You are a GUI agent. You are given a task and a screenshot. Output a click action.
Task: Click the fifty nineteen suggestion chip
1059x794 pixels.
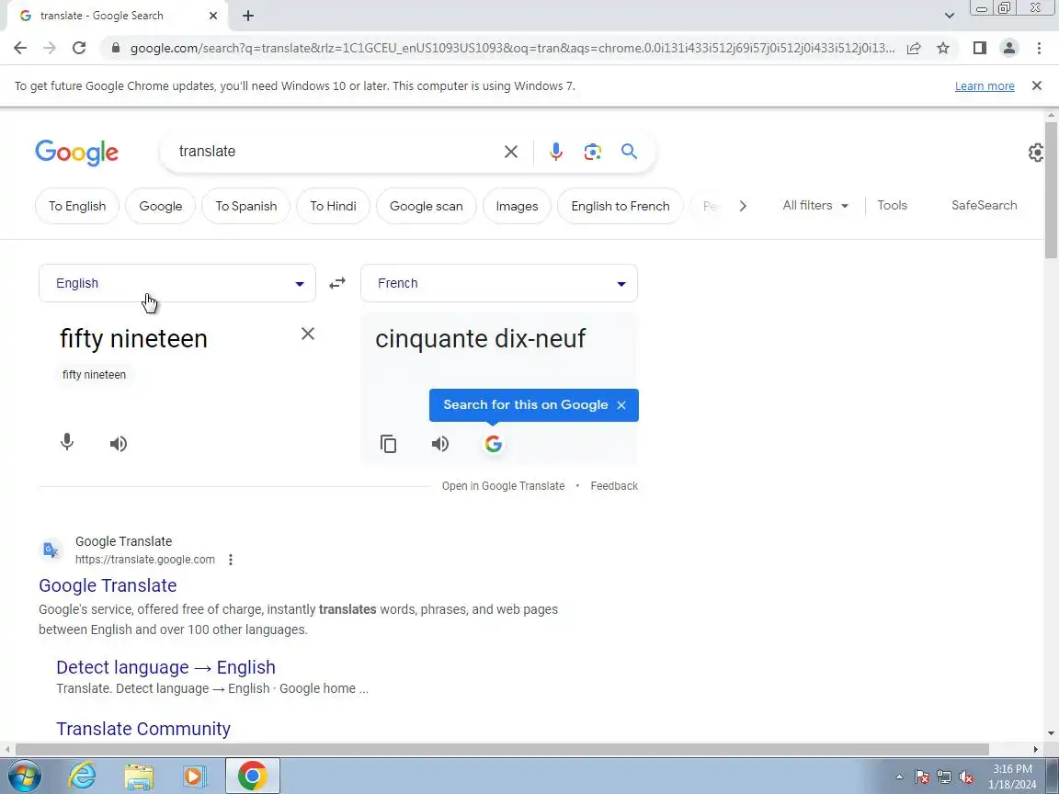coord(94,375)
